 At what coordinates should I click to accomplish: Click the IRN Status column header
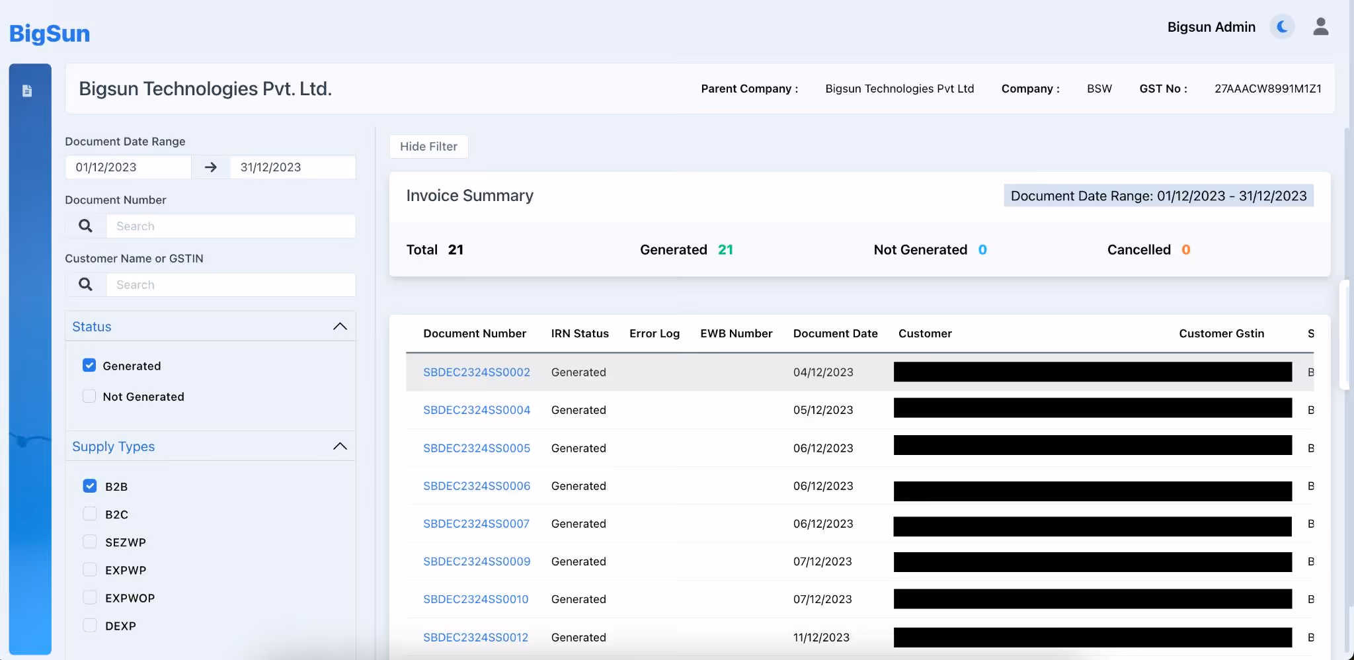[580, 333]
